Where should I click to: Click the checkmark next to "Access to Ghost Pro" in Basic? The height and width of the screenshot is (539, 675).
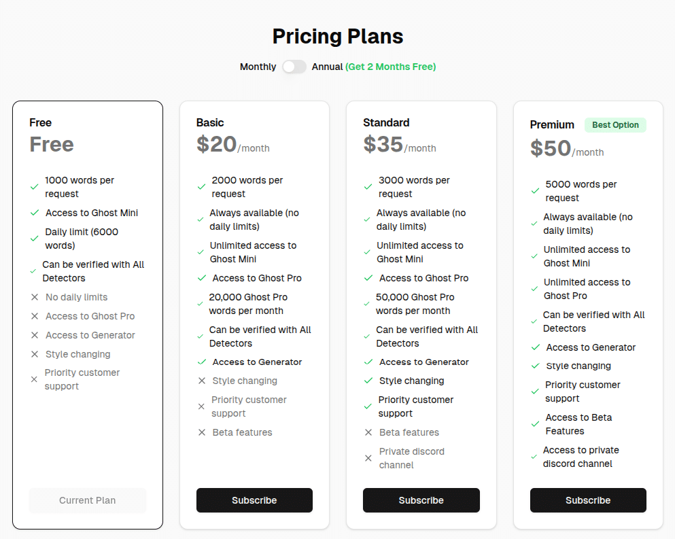pyautogui.click(x=202, y=278)
